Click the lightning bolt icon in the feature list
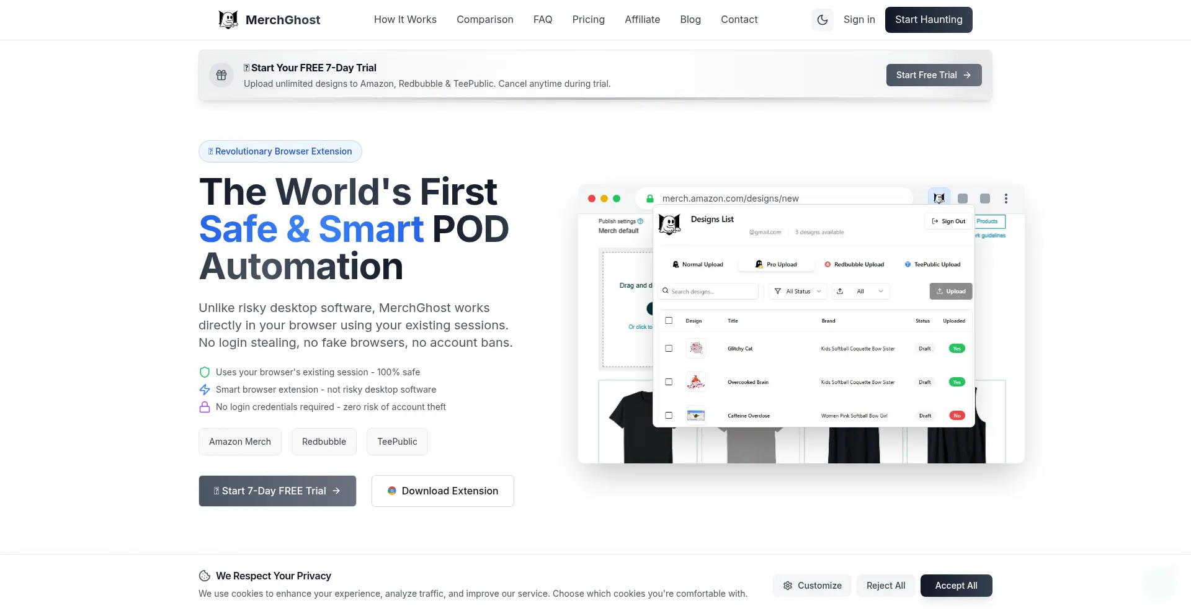The image size is (1191, 616). coord(205,390)
